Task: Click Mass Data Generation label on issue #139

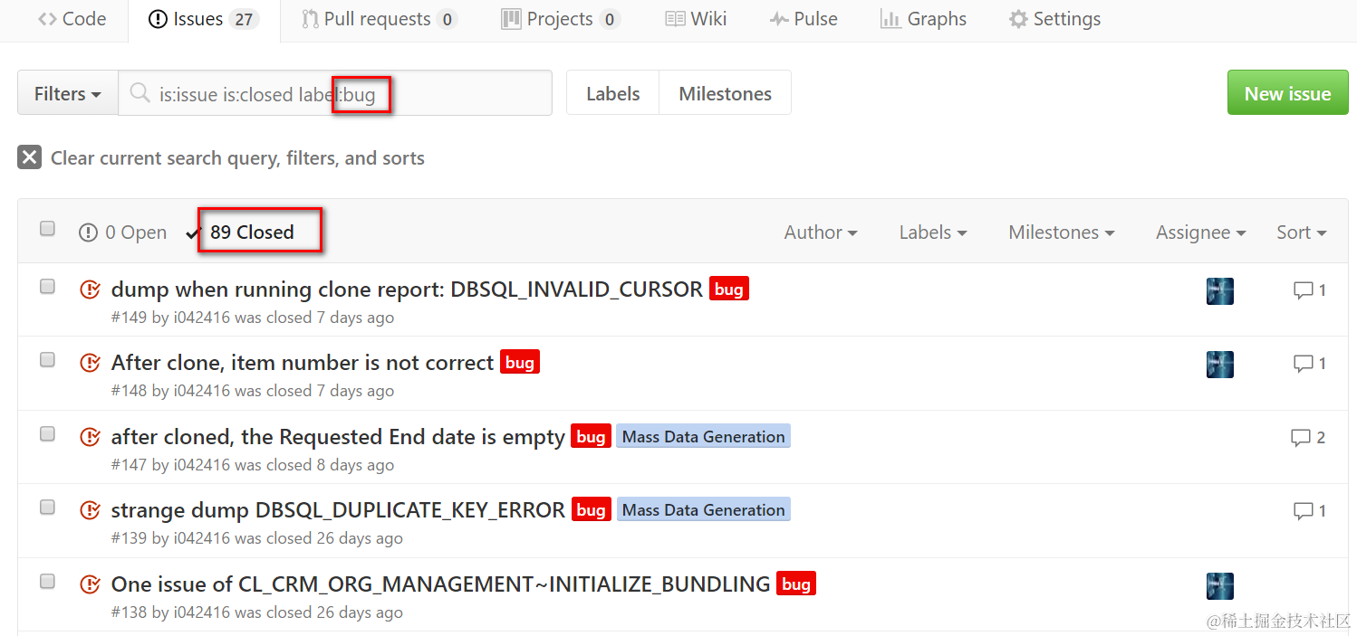Action: [x=704, y=510]
